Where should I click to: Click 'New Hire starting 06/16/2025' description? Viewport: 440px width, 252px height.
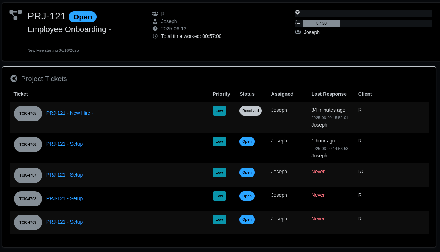[x=53, y=50]
